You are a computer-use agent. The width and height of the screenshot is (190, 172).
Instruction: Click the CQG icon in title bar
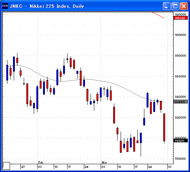tap(5, 6)
